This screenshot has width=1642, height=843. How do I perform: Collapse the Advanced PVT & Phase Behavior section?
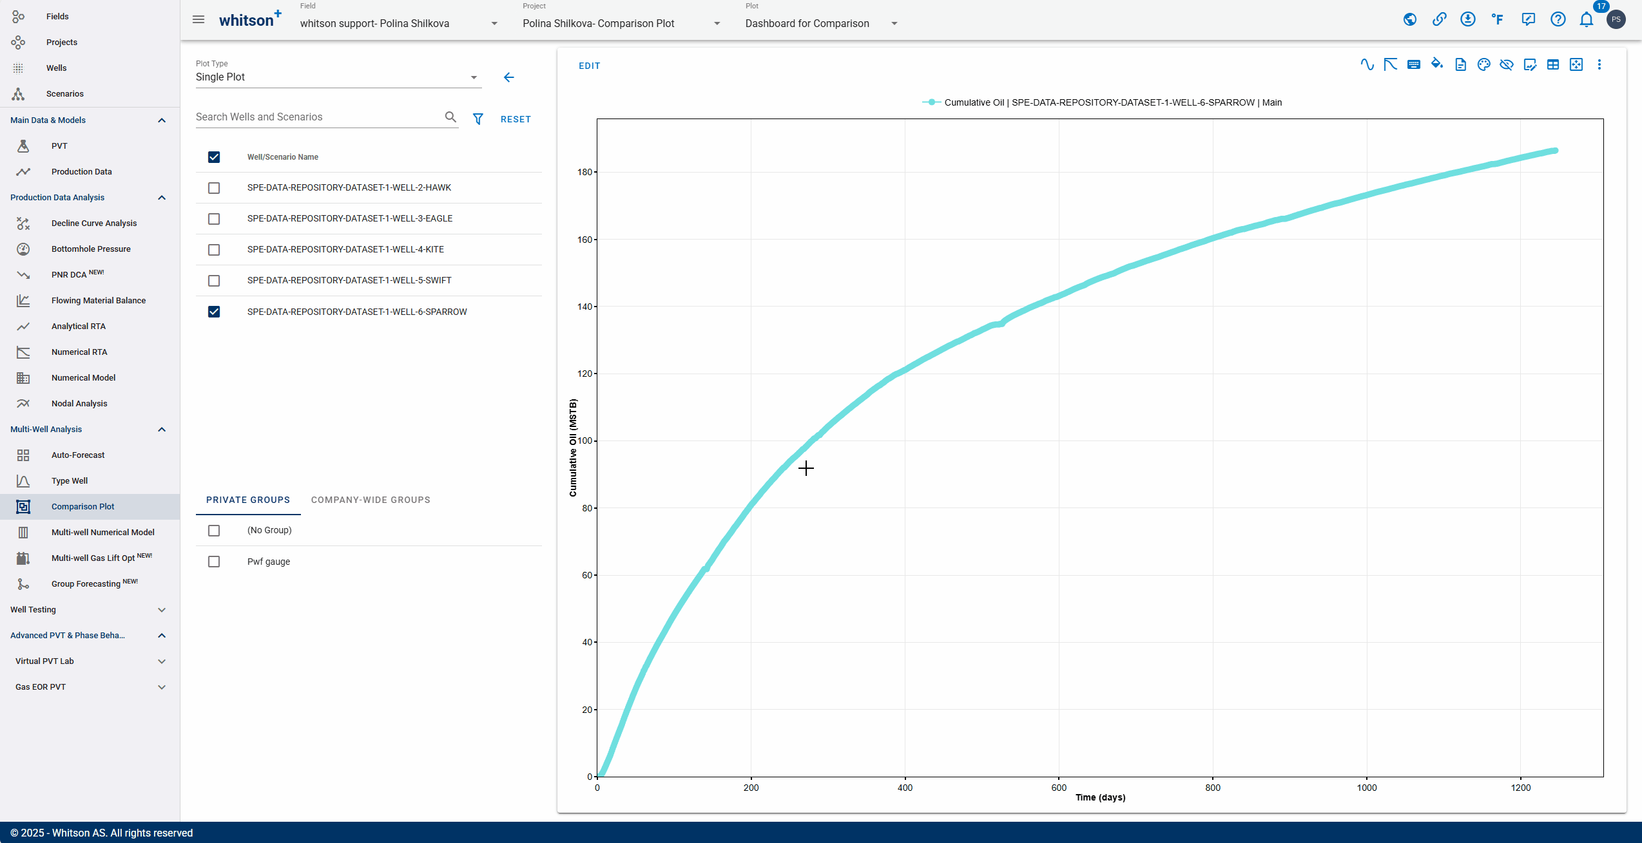(x=162, y=636)
